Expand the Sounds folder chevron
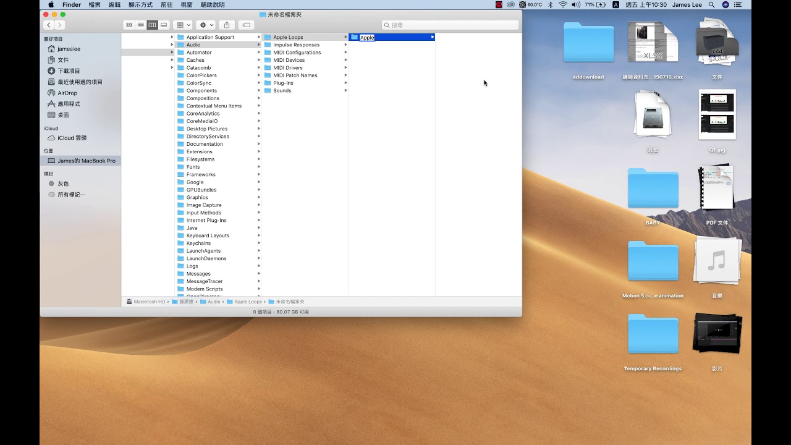This screenshot has width=791, height=445. pos(345,90)
